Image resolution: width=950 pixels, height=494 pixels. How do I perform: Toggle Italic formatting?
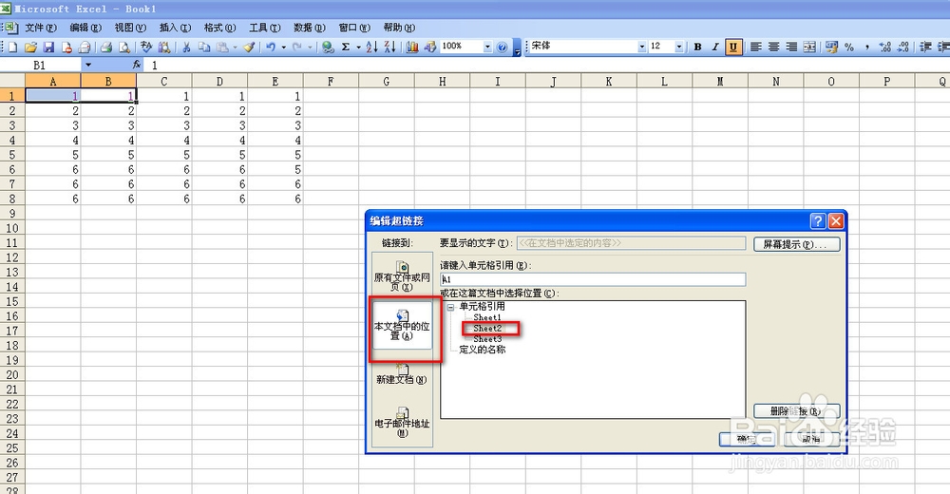coord(715,47)
